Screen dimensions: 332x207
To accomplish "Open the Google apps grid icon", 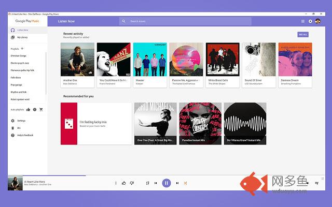I will 303,21.
